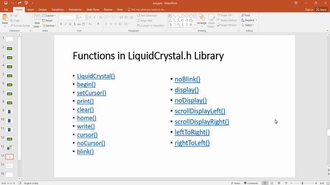Select slide 13 thumbnail

pyautogui.click(x=9, y=147)
